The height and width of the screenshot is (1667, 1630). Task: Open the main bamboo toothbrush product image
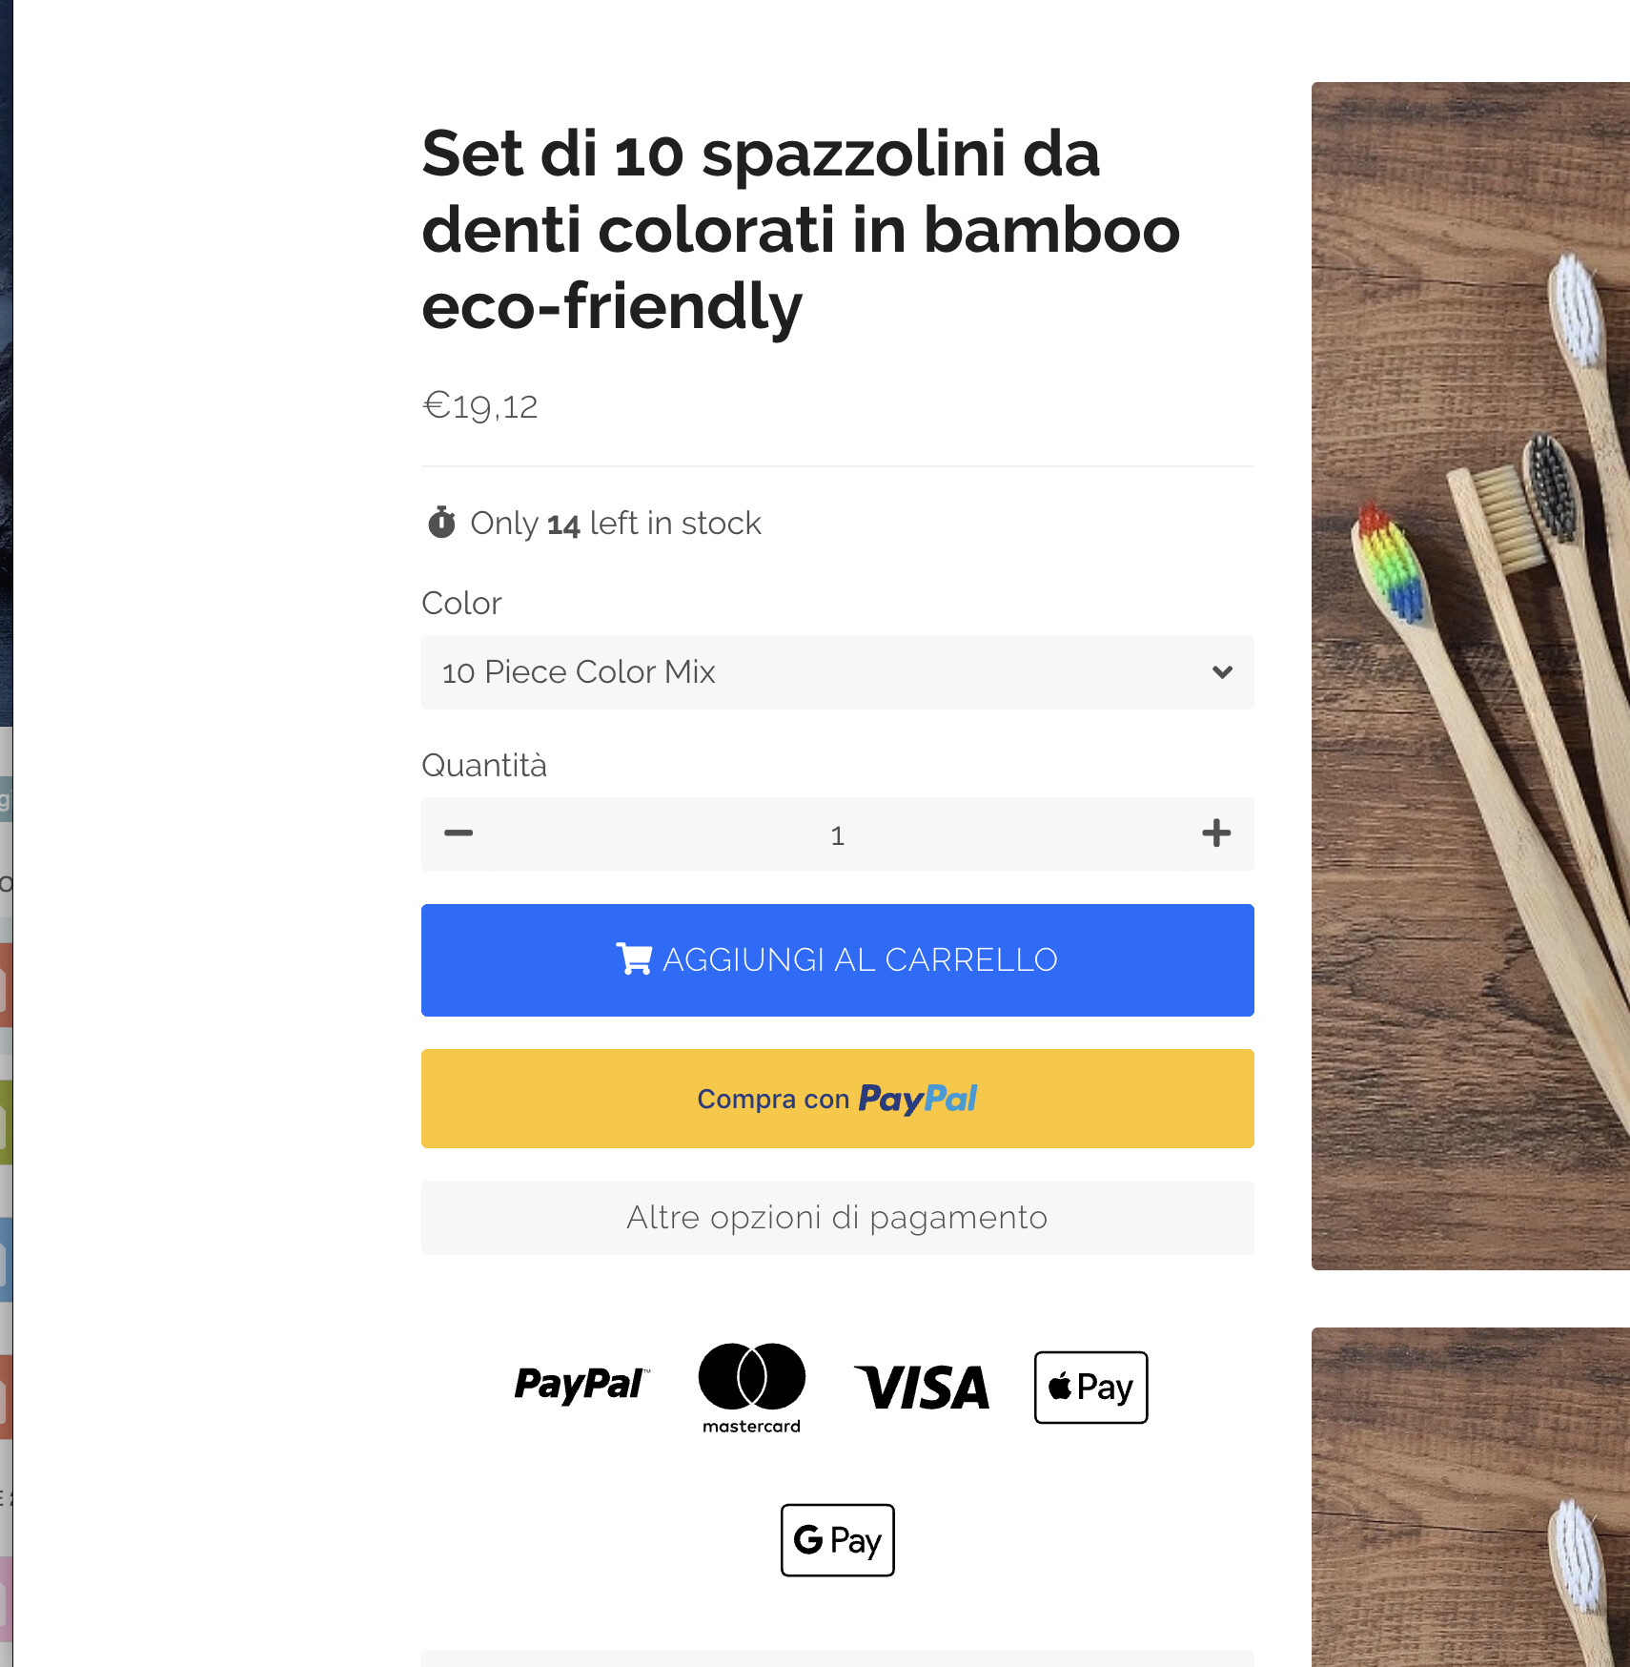(x=1470, y=675)
